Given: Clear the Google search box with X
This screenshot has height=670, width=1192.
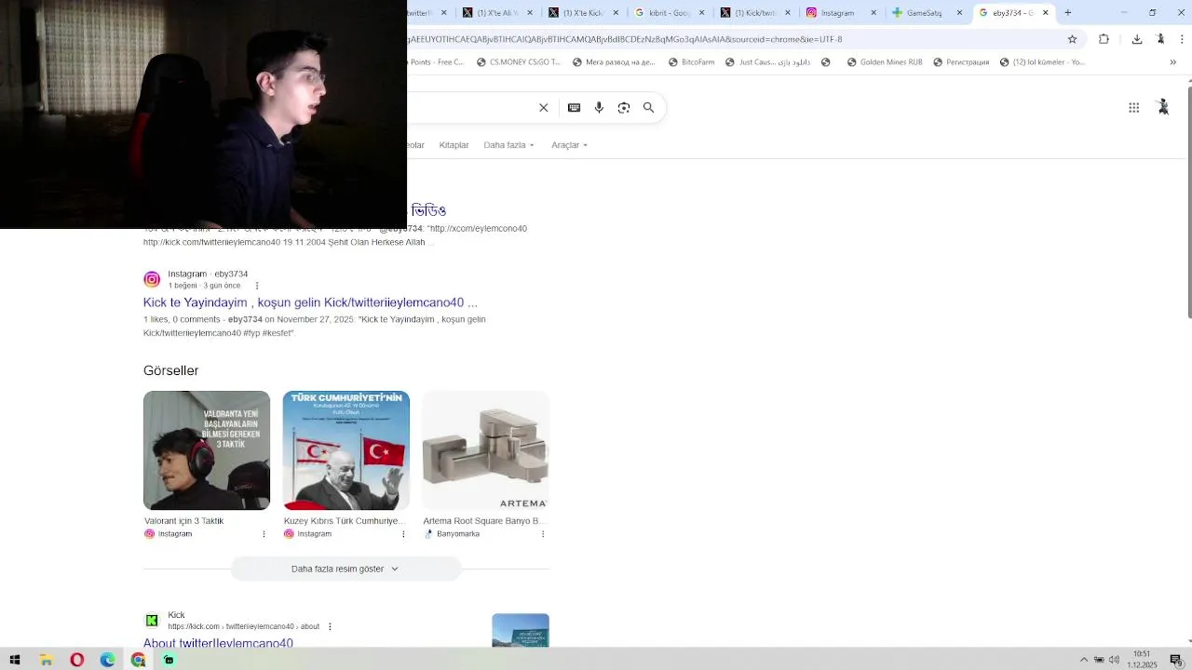Looking at the screenshot, I should click(x=544, y=108).
